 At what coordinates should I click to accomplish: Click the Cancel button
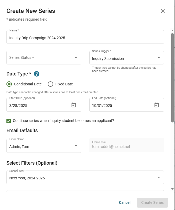pyautogui.click(x=125, y=202)
